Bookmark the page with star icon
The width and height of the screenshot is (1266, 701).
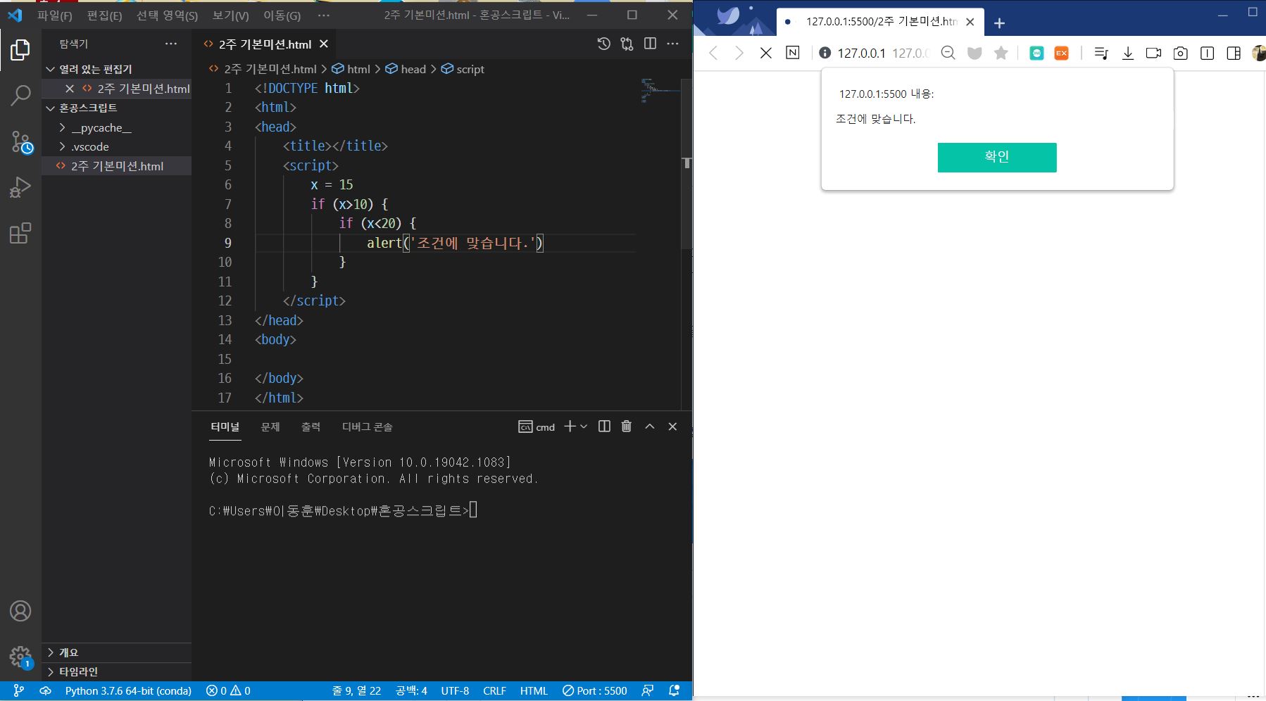[1001, 53]
